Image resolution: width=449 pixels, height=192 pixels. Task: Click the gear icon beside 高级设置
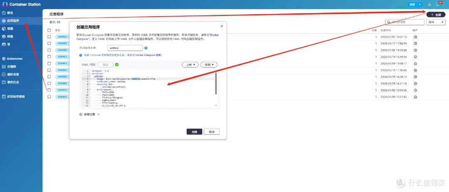pyautogui.click(x=81, y=114)
